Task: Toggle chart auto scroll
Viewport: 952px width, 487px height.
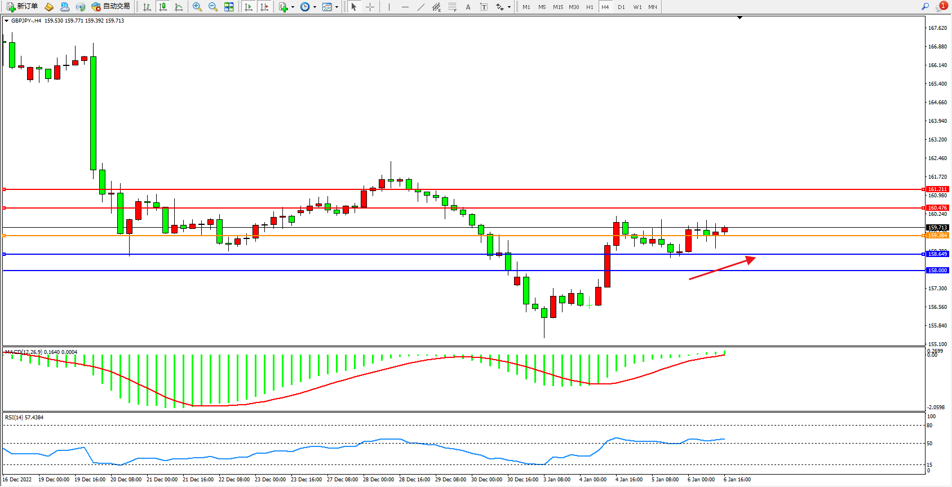Action: tap(249, 7)
